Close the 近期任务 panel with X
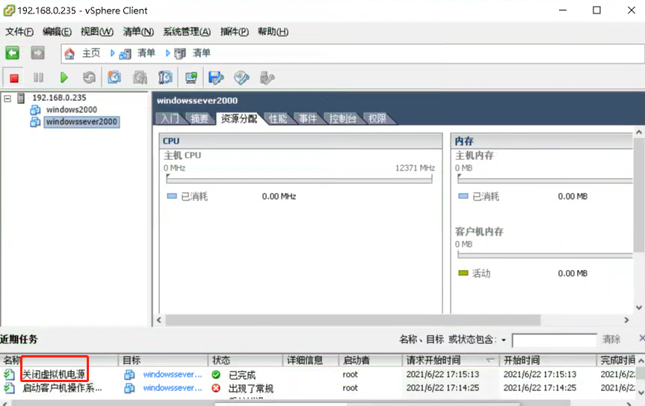This screenshot has width=645, height=406. click(x=642, y=338)
